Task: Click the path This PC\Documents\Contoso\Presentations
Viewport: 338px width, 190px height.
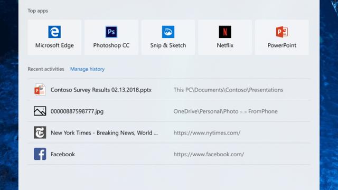Action: [228, 90]
